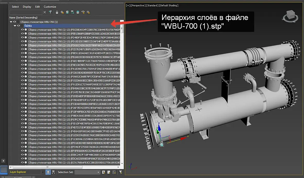Image resolution: width=304 pixels, height=178 pixels.
Task: Collapse the Сборка утилизатора WBU-700 (1) layer
Action: click(11, 22)
